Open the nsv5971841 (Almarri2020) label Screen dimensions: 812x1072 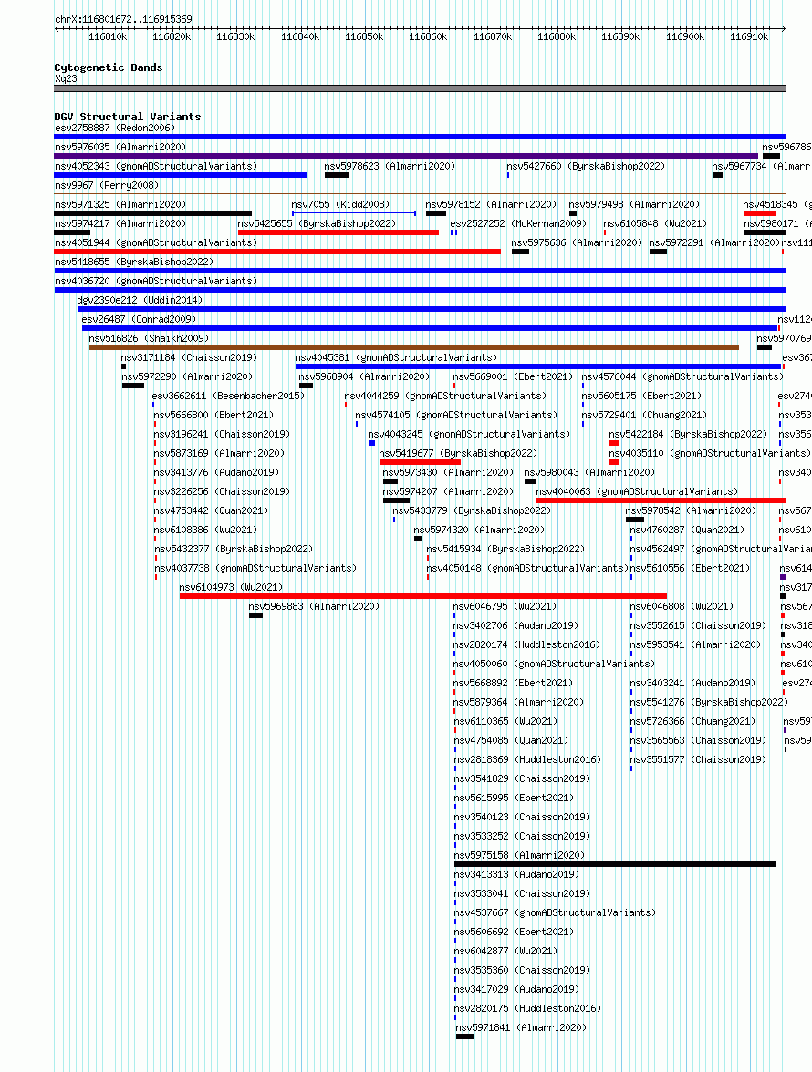pos(521,1027)
